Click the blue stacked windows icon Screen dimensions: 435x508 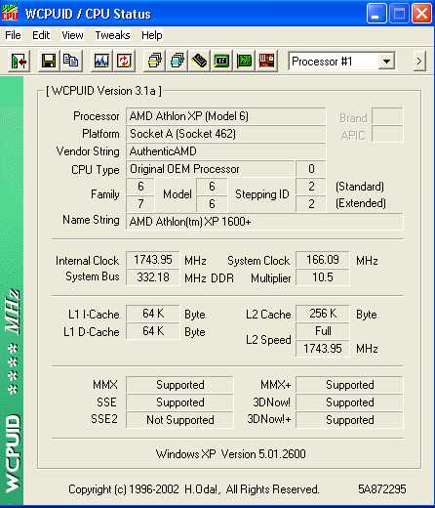pos(178,61)
